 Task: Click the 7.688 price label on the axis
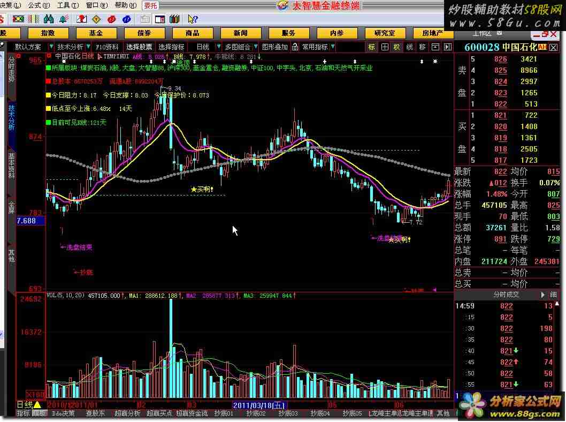click(x=30, y=221)
